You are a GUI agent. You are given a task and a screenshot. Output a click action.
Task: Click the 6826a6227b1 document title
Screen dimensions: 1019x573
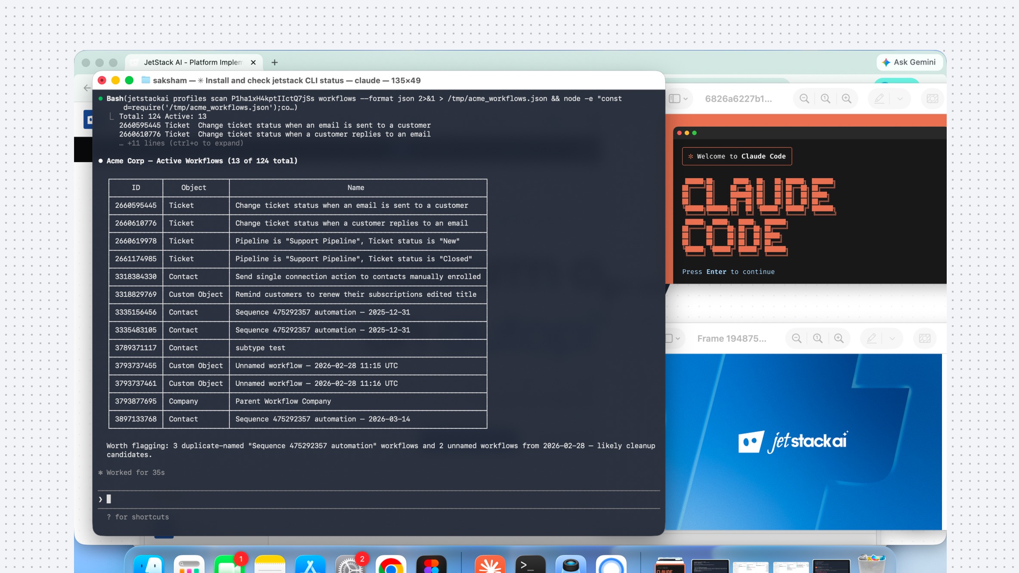tap(738, 99)
